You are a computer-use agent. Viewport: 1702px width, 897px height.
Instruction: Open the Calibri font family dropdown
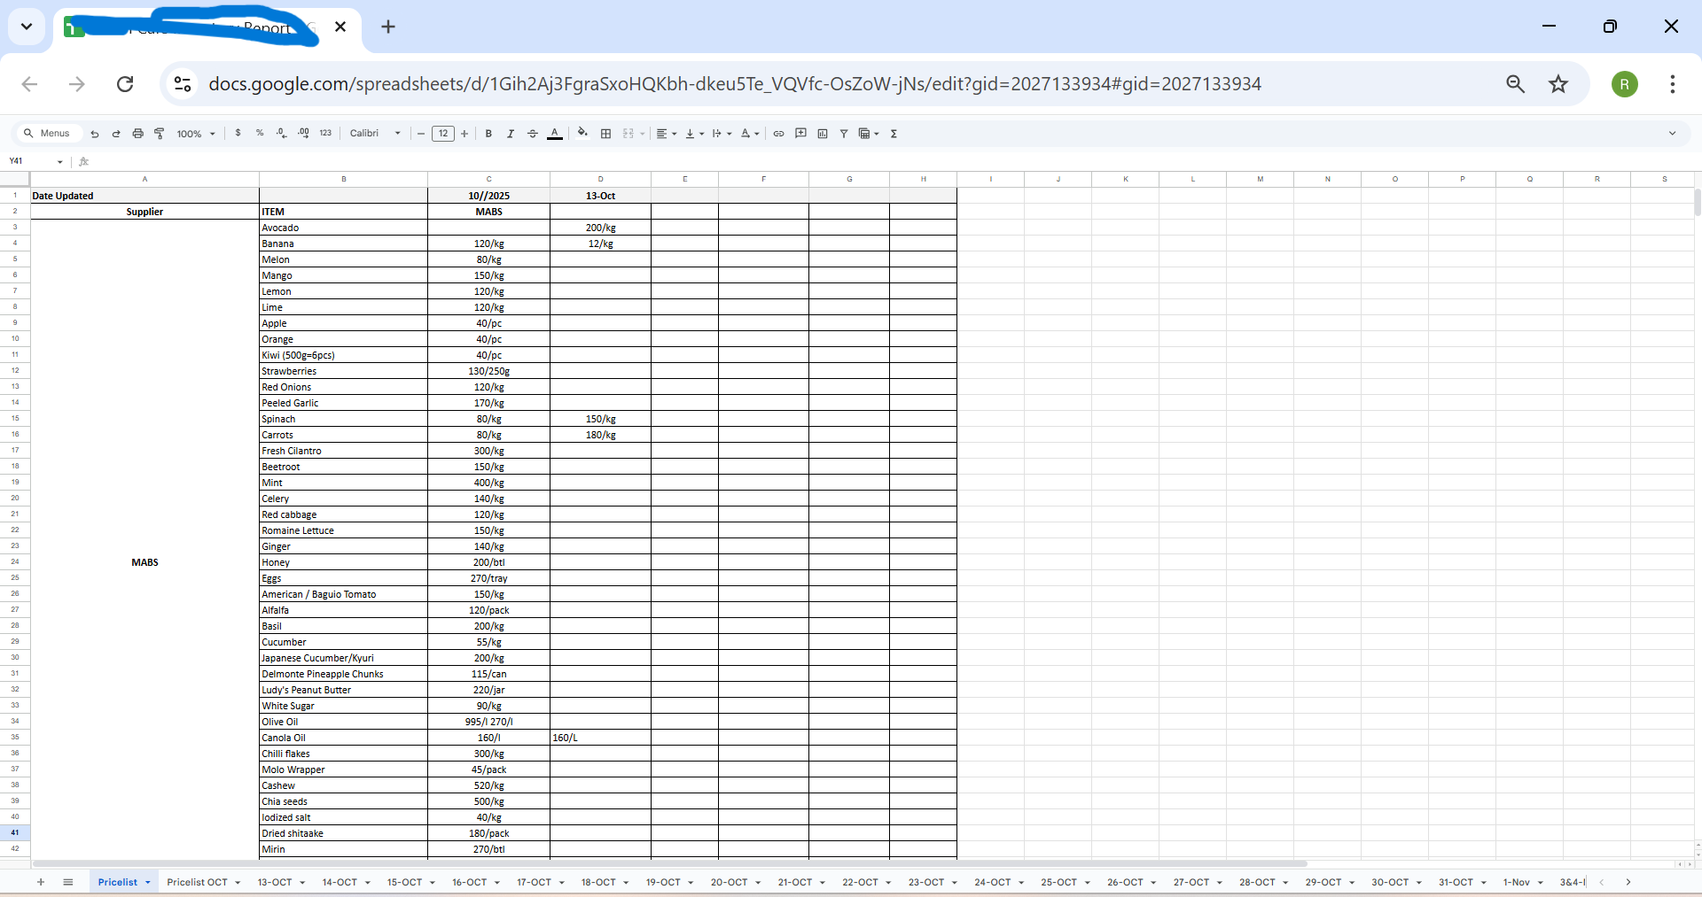[375, 134]
